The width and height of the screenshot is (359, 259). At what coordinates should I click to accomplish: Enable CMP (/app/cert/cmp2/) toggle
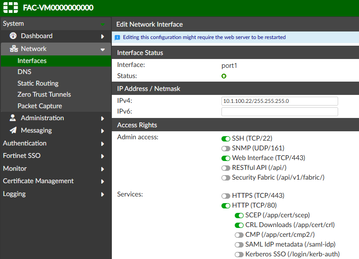click(x=239, y=235)
